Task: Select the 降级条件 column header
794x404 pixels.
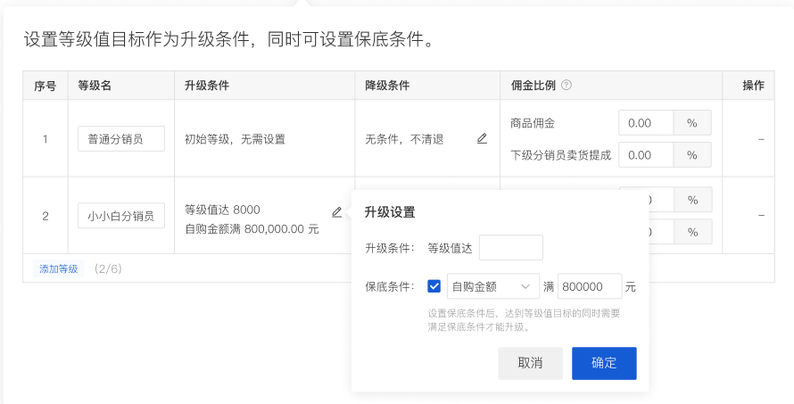Action: [387, 86]
